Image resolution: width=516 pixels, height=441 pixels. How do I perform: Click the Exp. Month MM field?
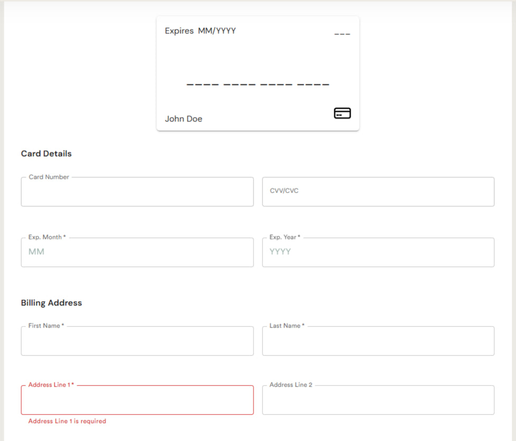(x=137, y=252)
